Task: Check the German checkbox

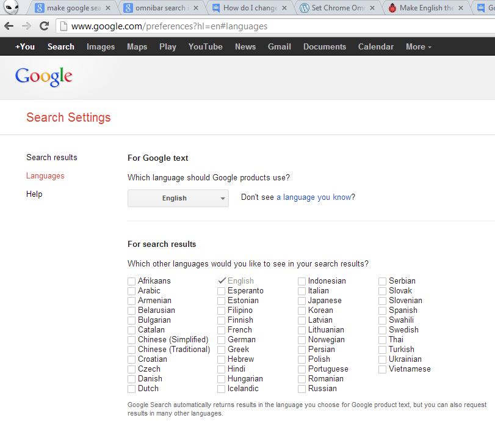Action: [222, 340]
